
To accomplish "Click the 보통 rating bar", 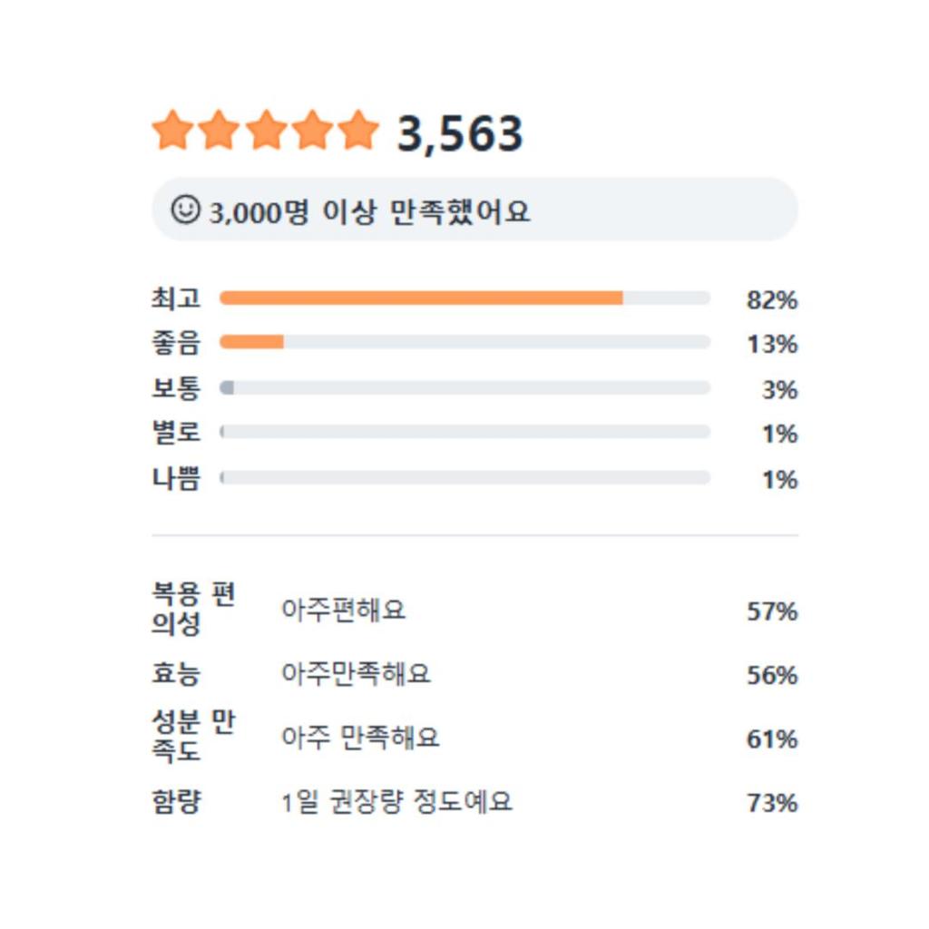I will click(x=464, y=387).
